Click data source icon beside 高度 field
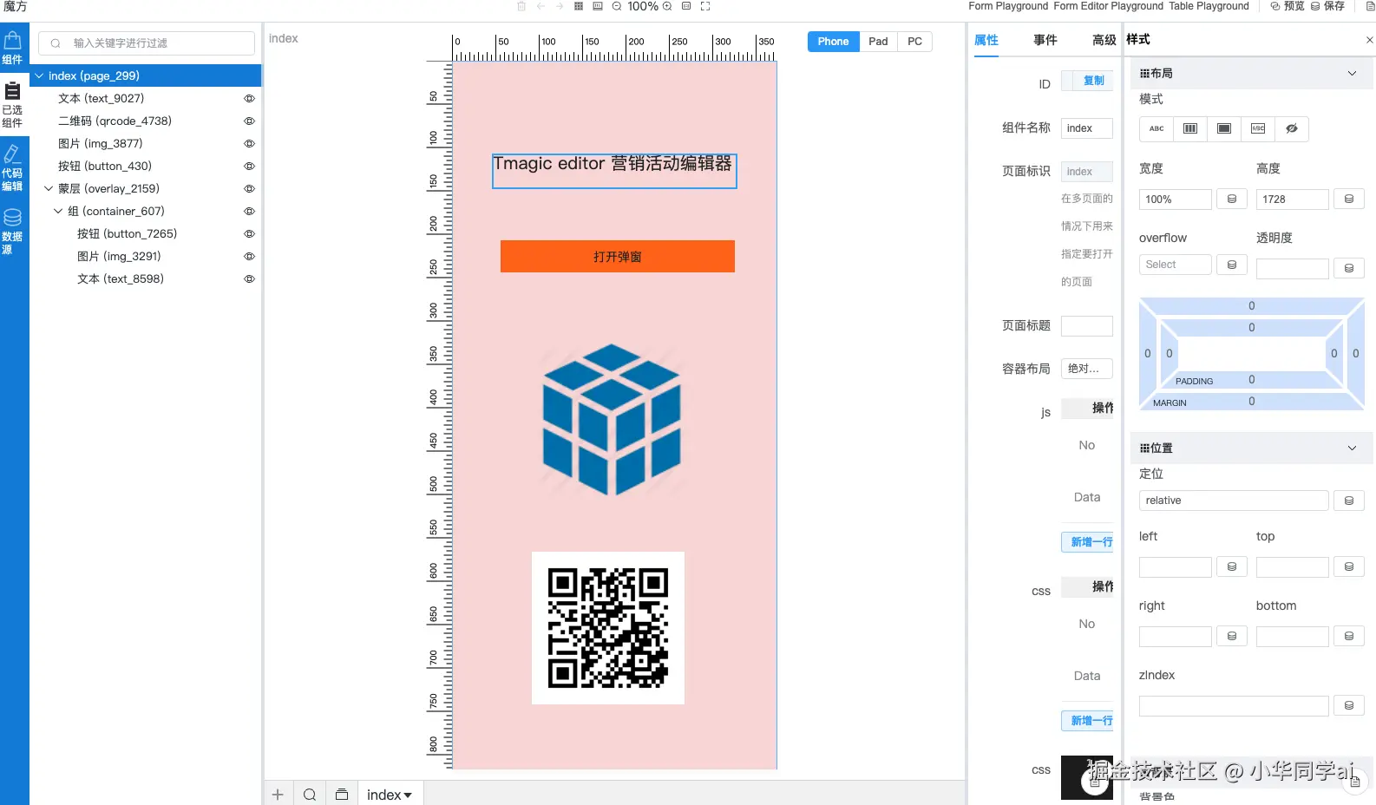Viewport: 1376px width, 805px height. (x=1349, y=200)
